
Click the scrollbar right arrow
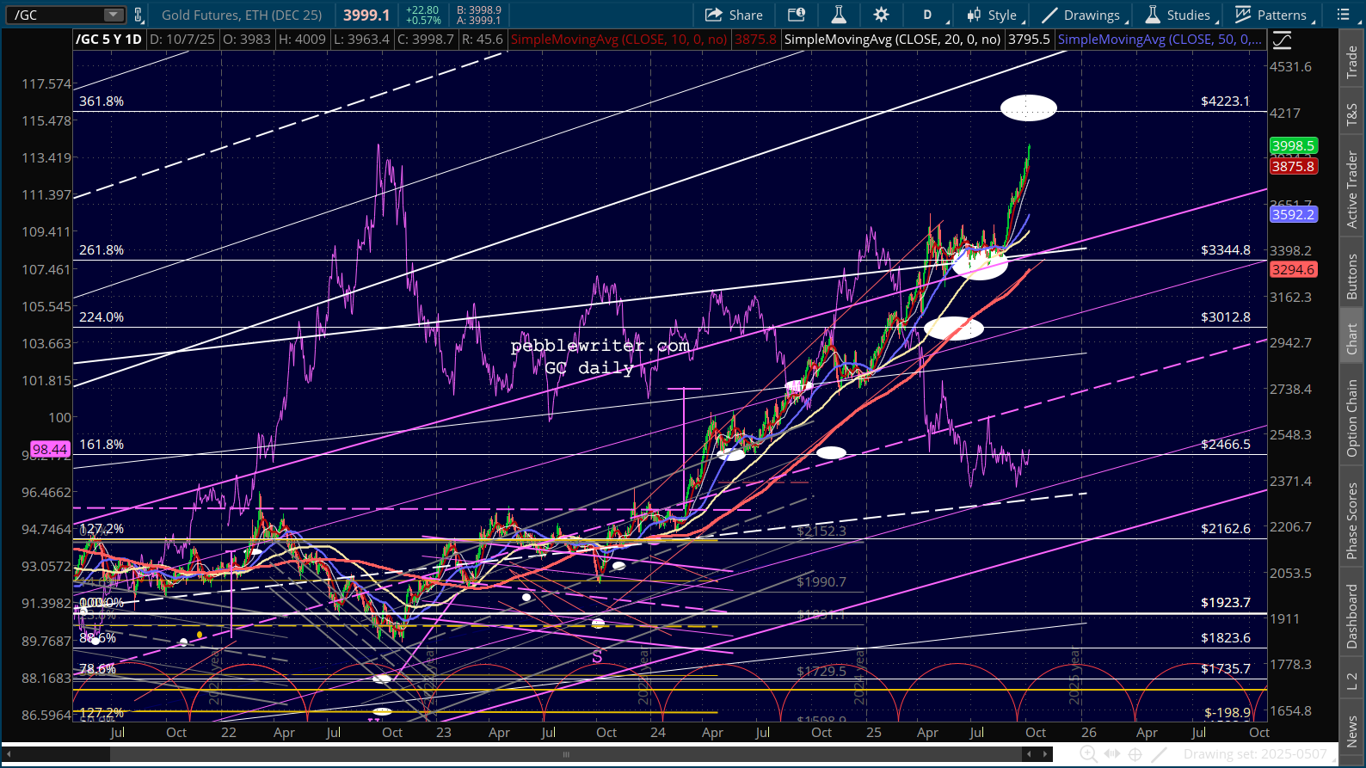[x=1046, y=754]
